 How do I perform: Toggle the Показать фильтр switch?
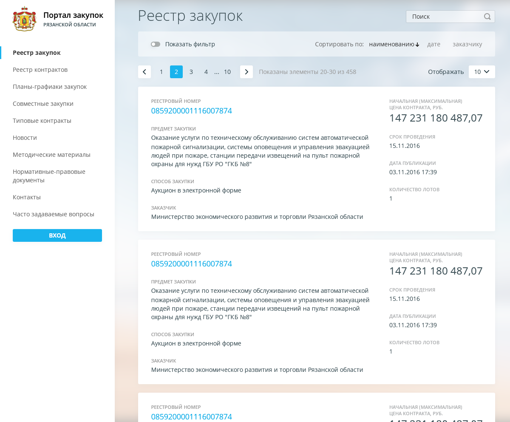click(156, 44)
